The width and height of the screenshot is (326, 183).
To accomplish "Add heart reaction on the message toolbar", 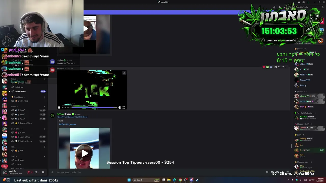I will [x=264, y=67].
